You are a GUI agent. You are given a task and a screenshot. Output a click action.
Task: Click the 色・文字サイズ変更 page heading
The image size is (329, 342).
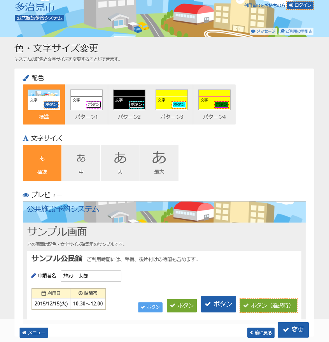(56, 48)
